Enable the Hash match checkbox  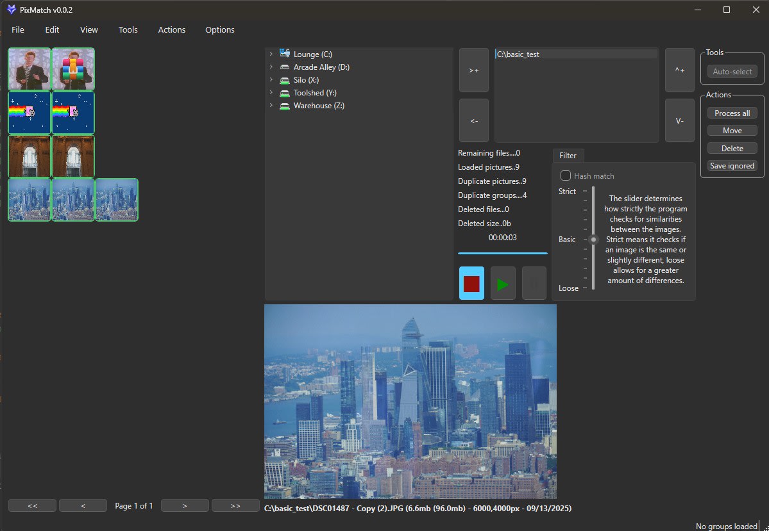(x=566, y=175)
